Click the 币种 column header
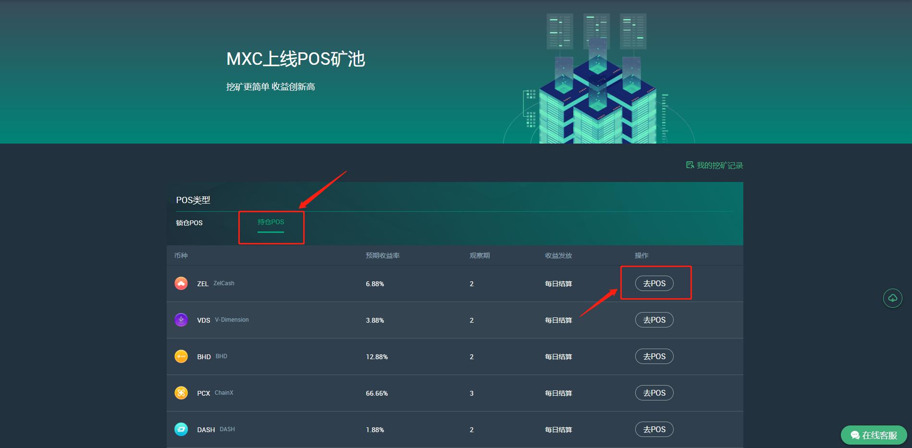 pos(181,255)
